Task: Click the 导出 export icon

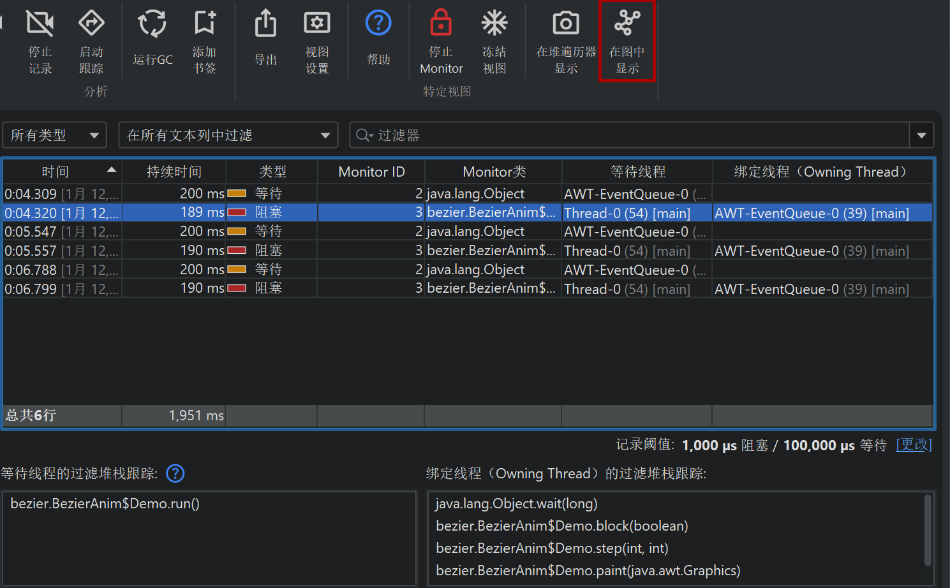Action: (x=265, y=24)
